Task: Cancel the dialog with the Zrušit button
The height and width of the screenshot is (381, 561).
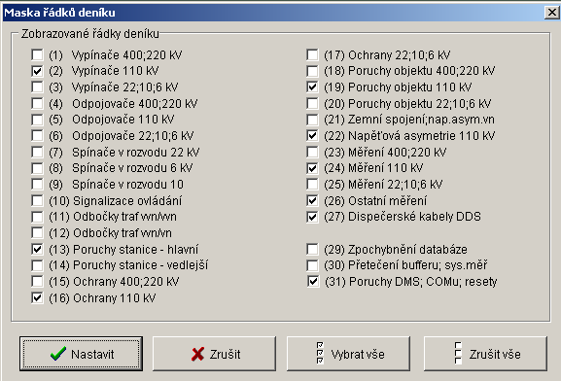Action: [214, 354]
